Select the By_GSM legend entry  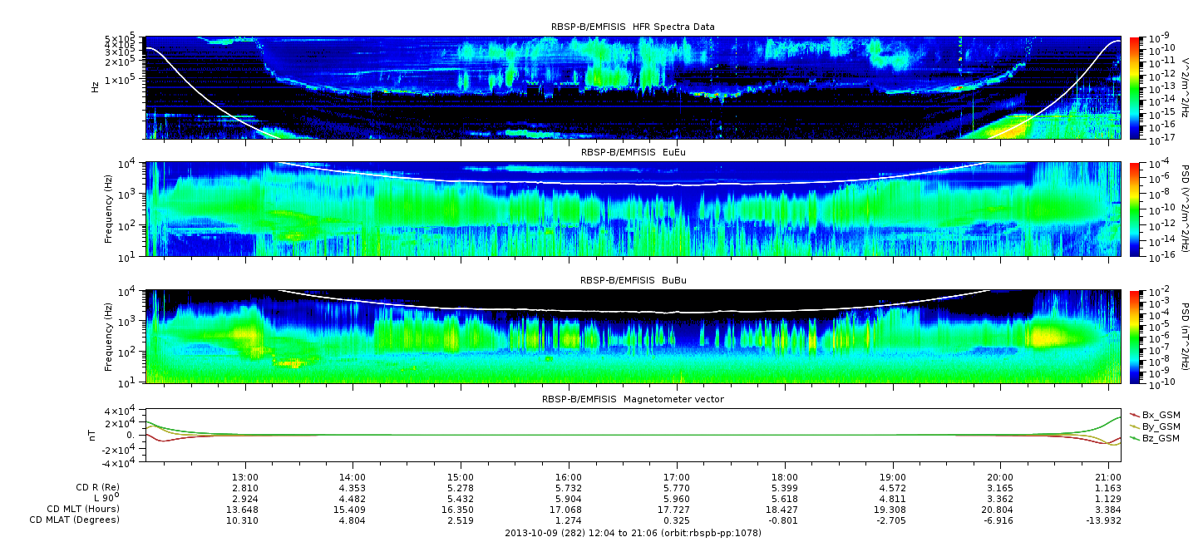pyautogui.click(x=1160, y=426)
